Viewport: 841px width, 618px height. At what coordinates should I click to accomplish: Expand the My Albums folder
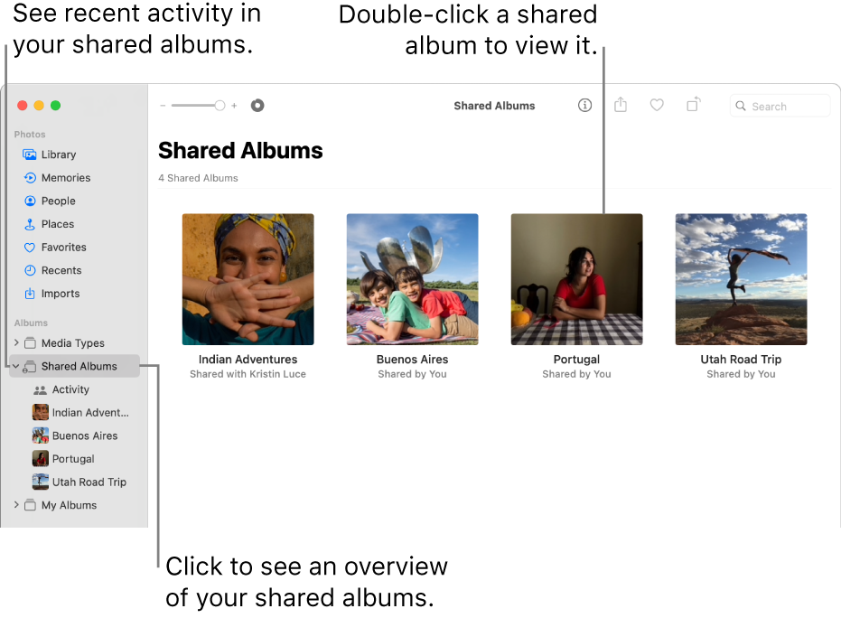pyautogui.click(x=16, y=505)
